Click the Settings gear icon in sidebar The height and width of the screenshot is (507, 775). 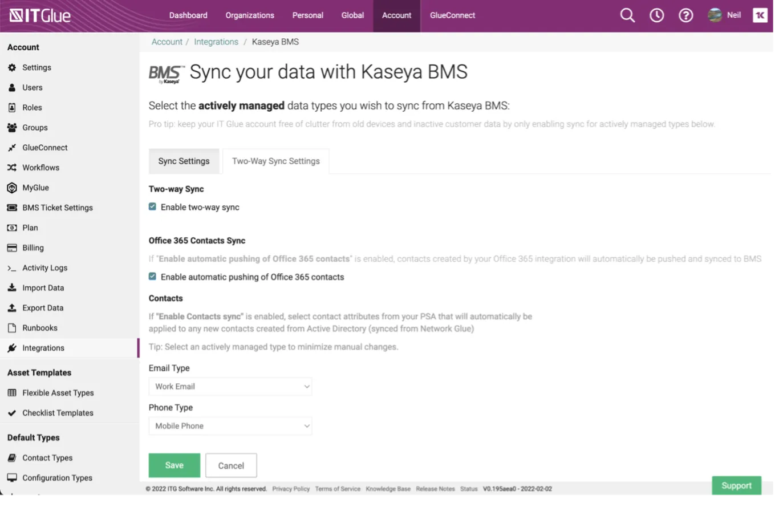point(12,67)
